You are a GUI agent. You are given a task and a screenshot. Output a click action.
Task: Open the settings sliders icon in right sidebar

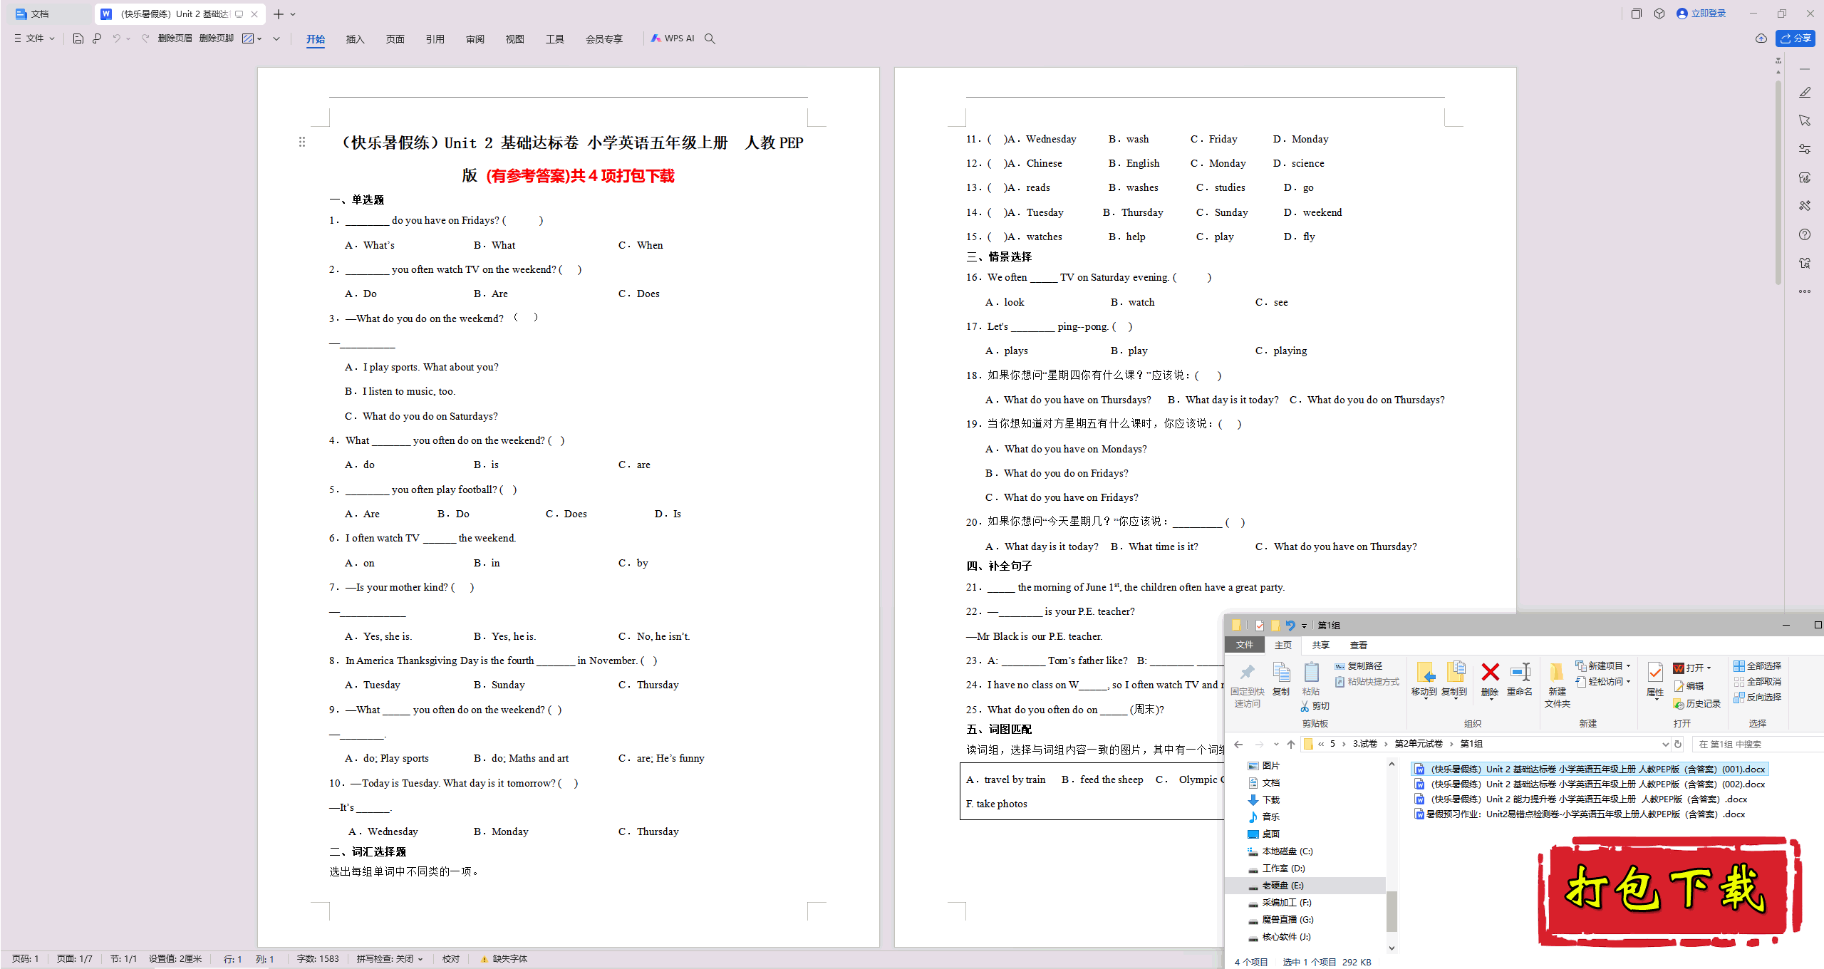(x=1805, y=149)
